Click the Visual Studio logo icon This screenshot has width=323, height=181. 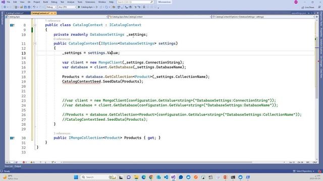pyautogui.click(x=3, y=2)
